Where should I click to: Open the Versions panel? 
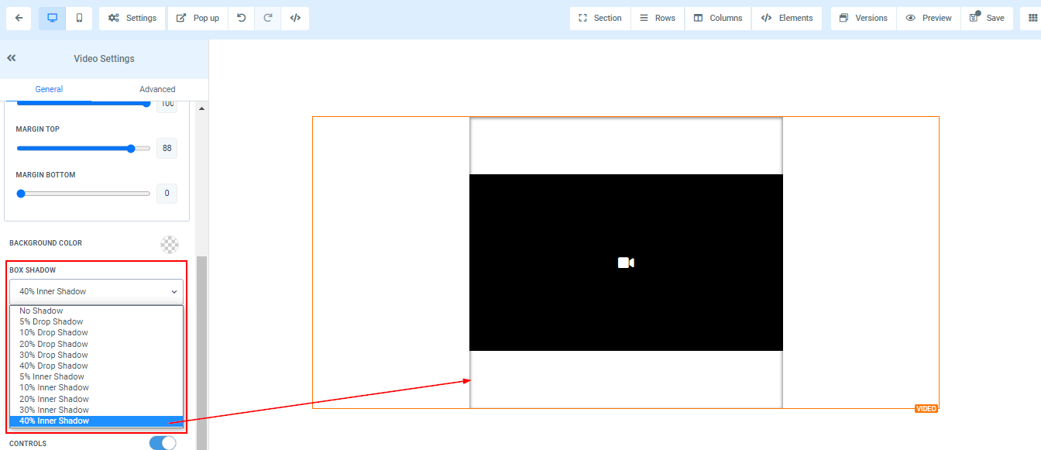pyautogui.click(x=864, y=19)
